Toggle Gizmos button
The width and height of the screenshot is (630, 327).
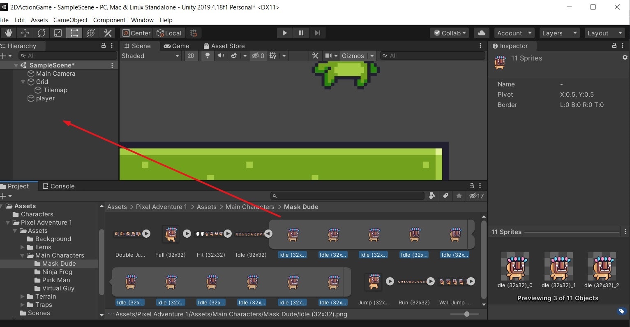coord(353,56)
